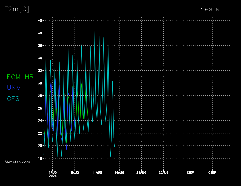Click the 2024 year label under 1AUG
This screenshot has height=186, width=241.
point(53,176)
